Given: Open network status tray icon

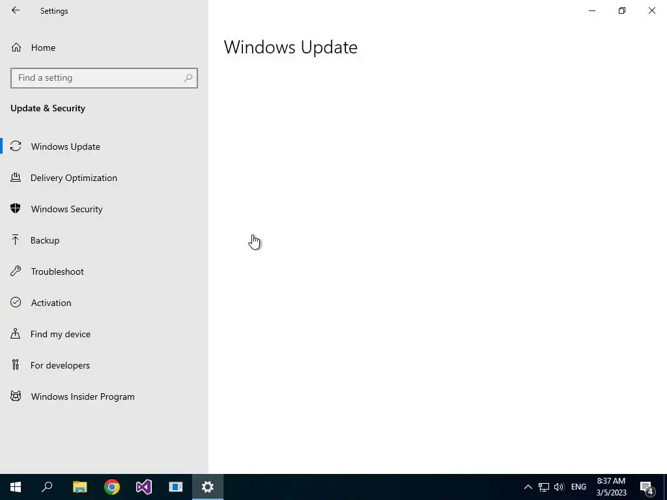Looking at the screenshot, I should [544, 487].
